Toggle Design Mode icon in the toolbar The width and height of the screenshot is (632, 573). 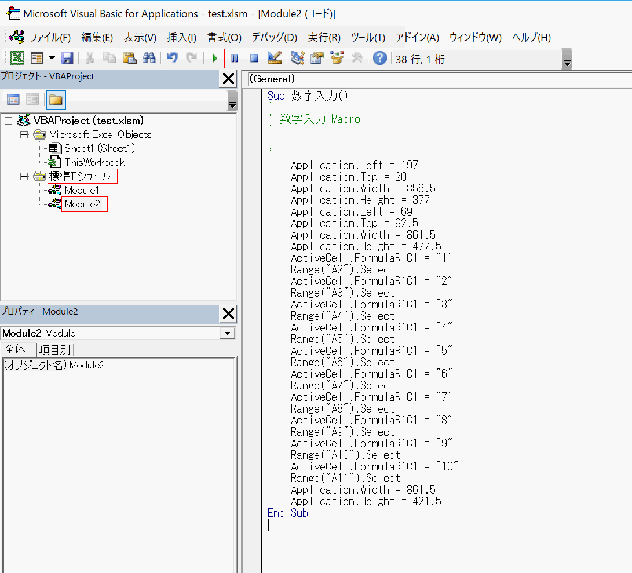coord(274,59)
